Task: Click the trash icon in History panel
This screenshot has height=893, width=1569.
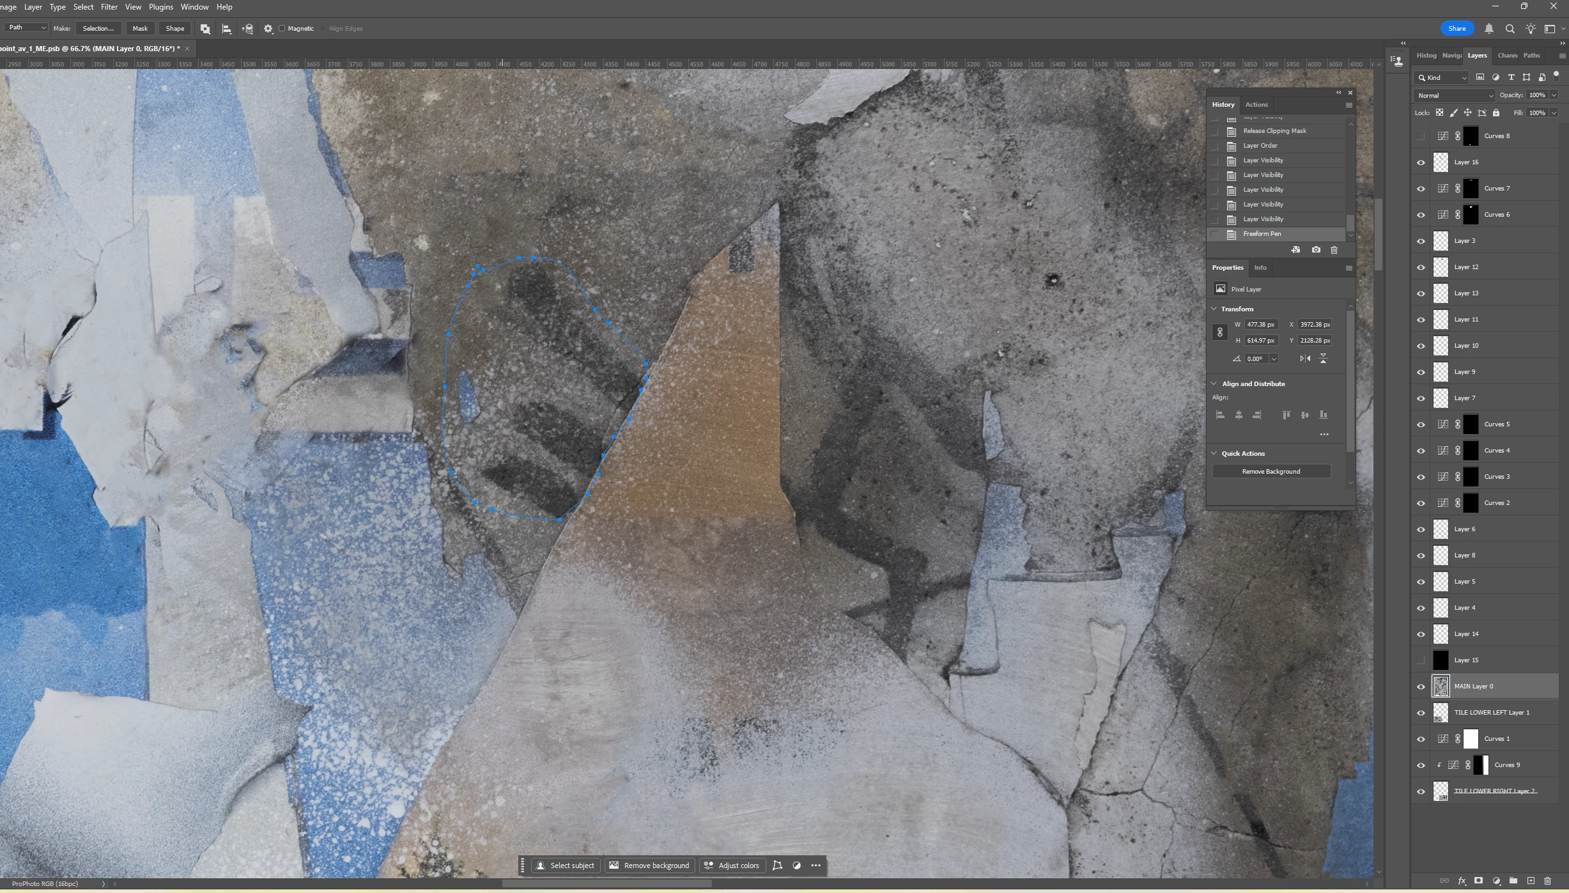Action: tap(1334, 250)
